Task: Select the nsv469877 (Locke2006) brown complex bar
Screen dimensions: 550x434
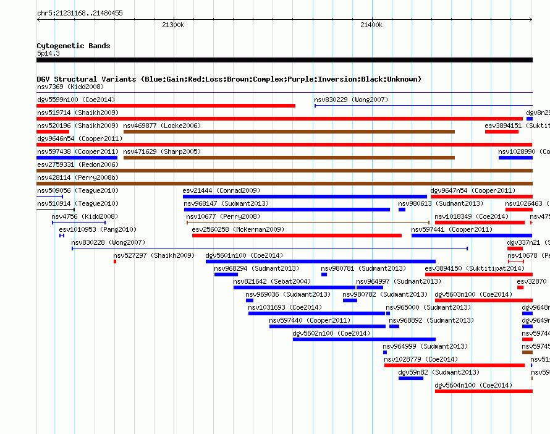Action: tap(289, 132)
